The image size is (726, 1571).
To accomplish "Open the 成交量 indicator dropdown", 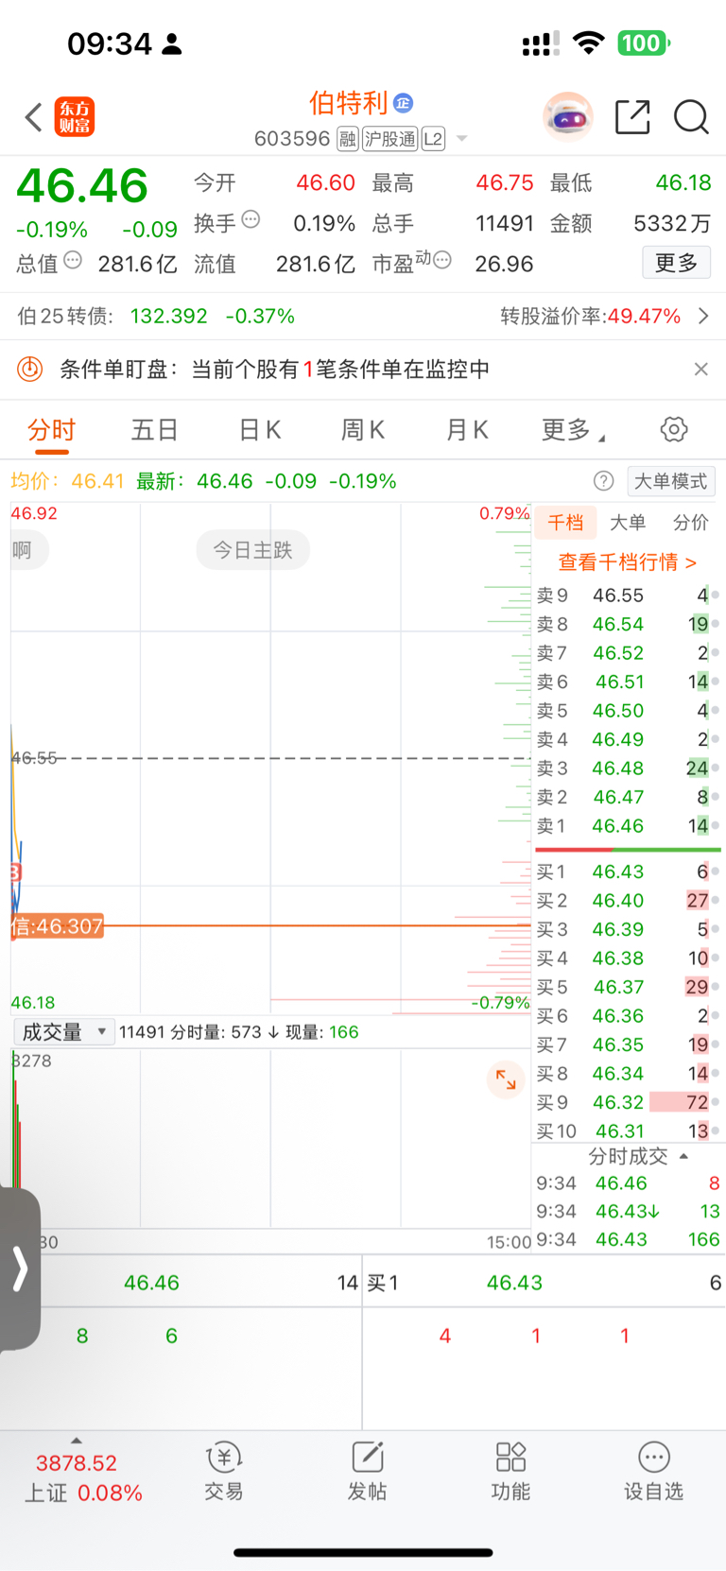I will point(64,1032).
